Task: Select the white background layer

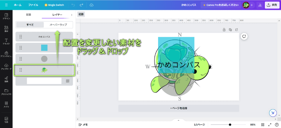Action: click(44, 81)
